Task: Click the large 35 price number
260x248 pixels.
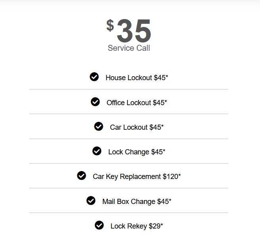Action: 134,31
